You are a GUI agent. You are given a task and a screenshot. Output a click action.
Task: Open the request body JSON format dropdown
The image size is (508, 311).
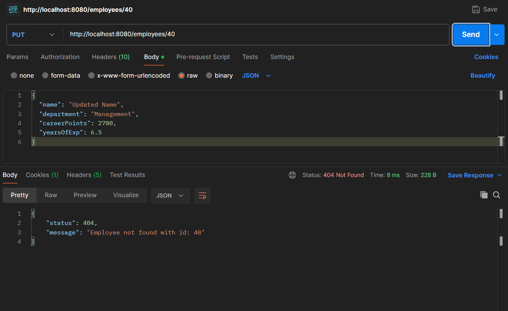click(257, 75)
